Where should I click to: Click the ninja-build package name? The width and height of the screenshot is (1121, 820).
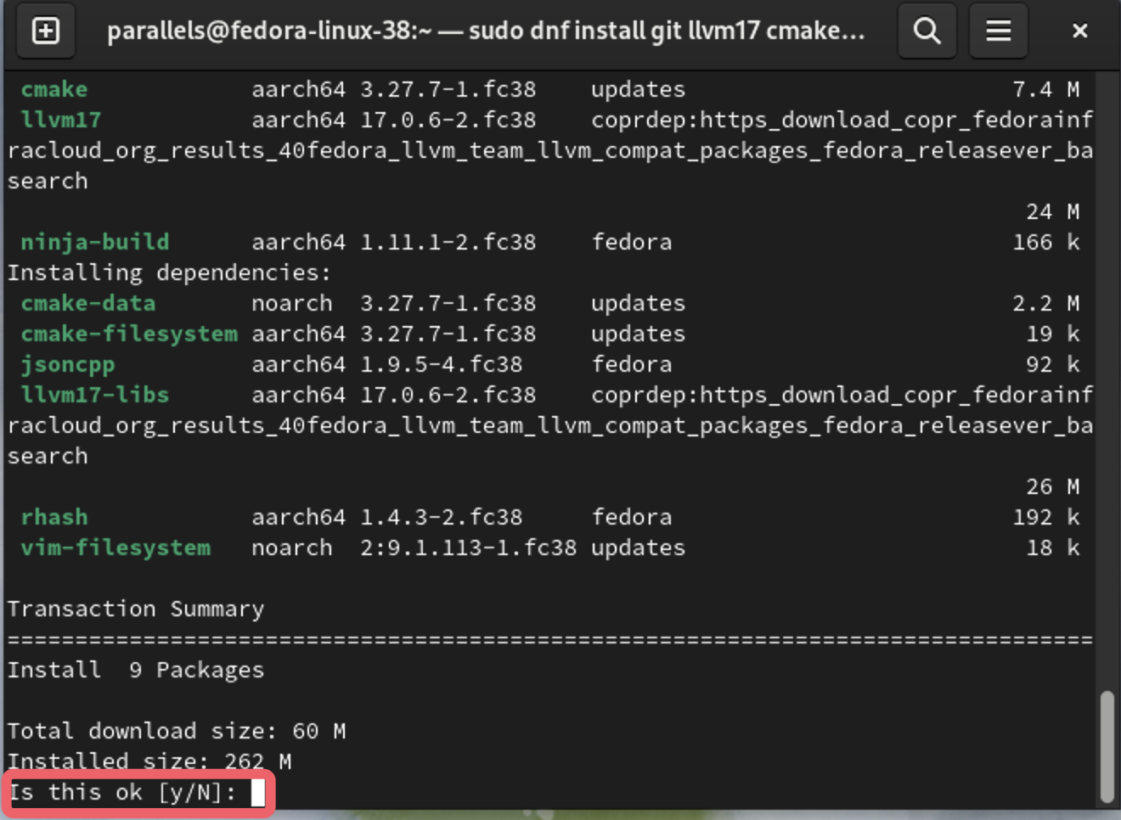pos(95,242)
